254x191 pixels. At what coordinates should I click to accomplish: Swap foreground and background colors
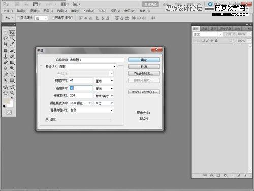[x=12, y=98]
